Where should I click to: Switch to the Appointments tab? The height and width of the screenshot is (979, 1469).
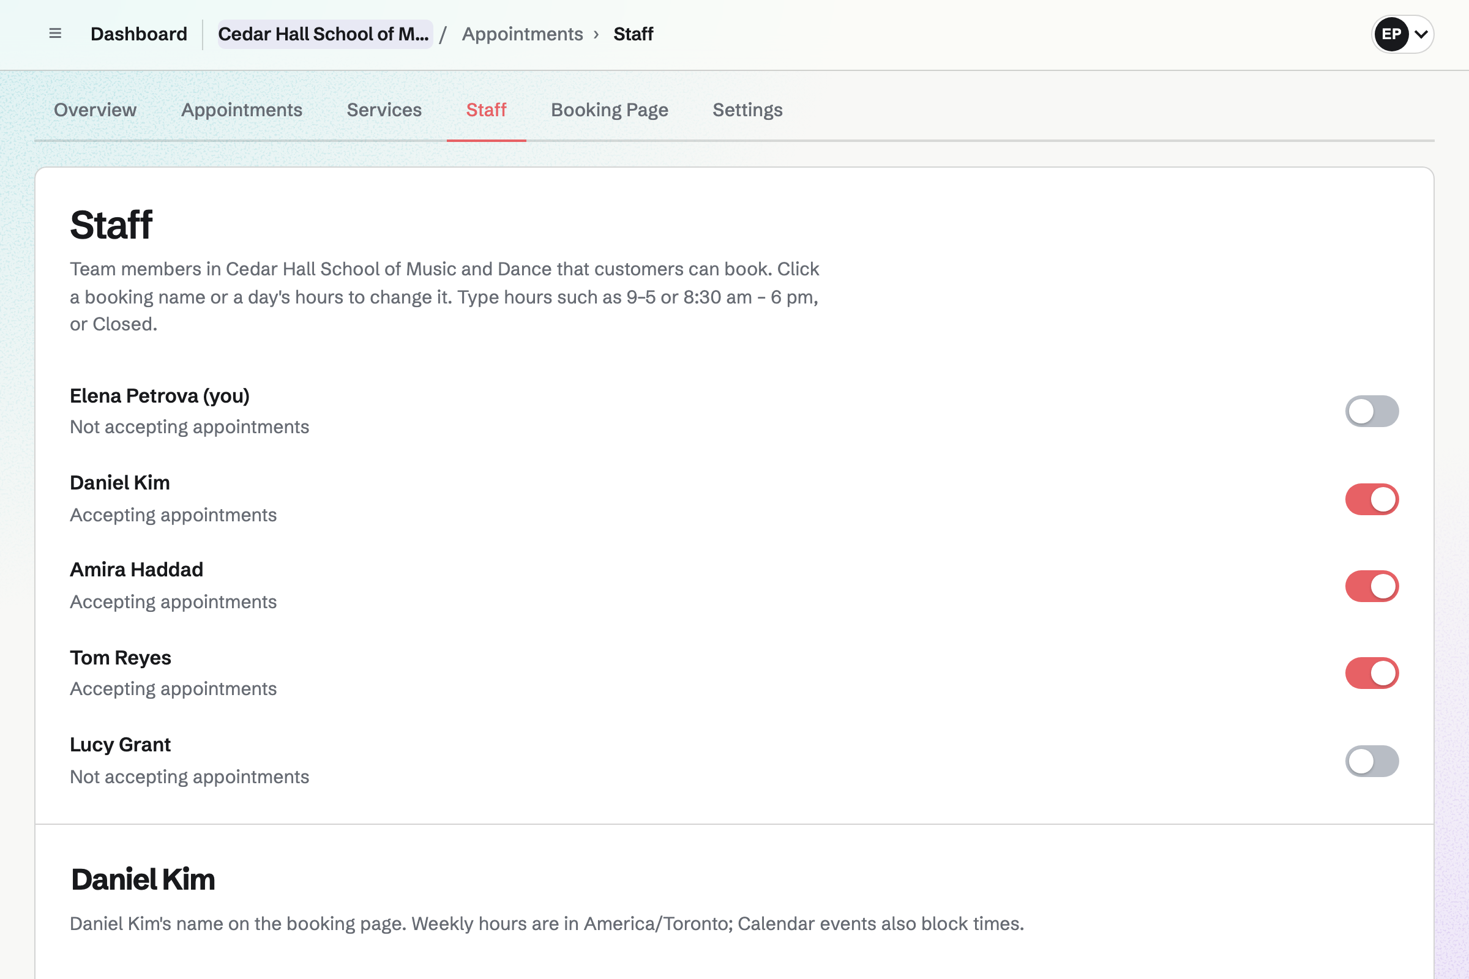242,110
